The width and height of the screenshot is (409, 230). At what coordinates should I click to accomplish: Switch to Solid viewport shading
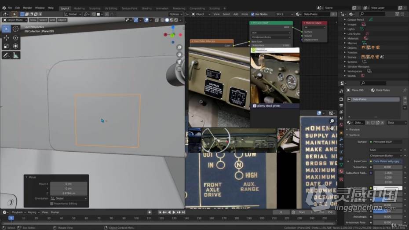[x=167, y=20]
